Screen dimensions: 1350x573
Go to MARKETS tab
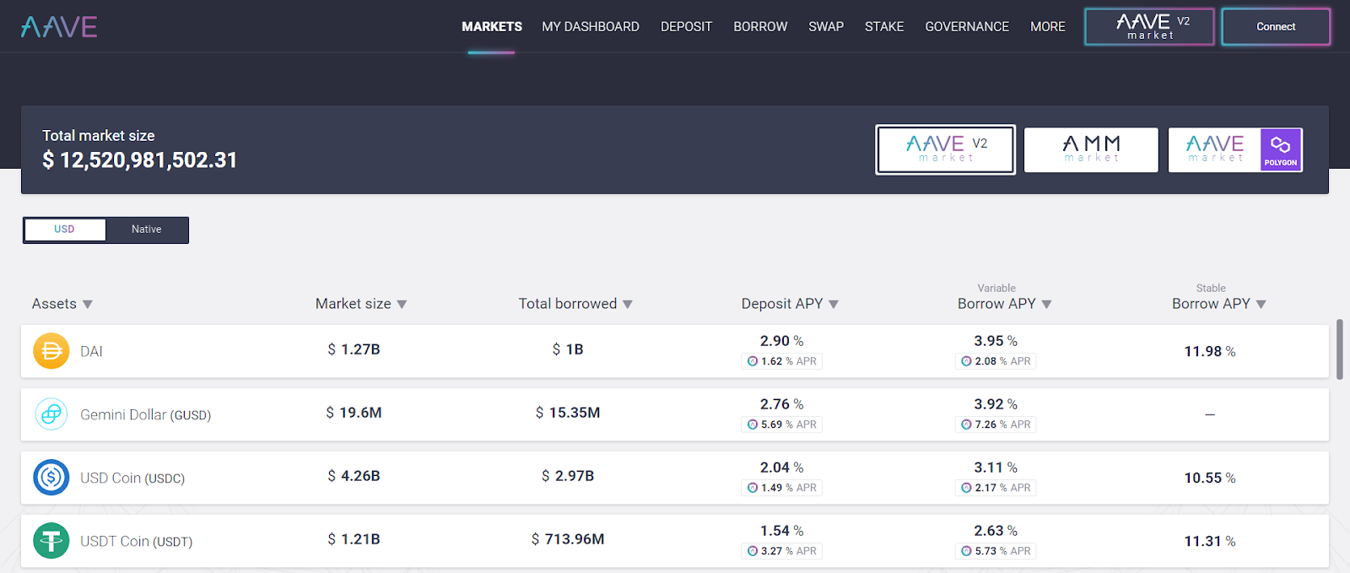pos(492,27)
